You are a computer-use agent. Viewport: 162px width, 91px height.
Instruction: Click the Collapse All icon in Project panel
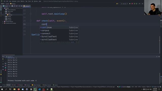coord(17,6)
